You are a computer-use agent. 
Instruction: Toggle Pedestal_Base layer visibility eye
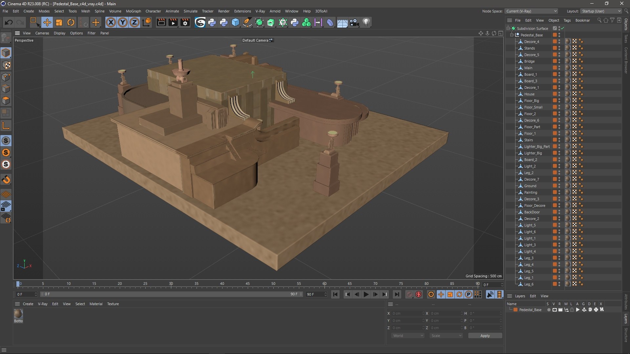click(x=555, y=310)
